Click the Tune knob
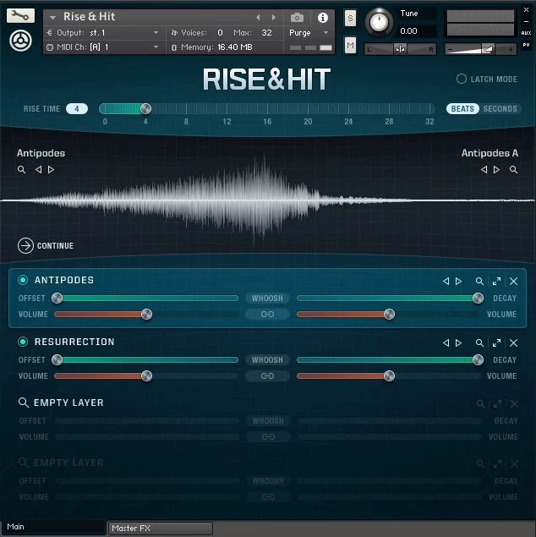 [379, 22]
